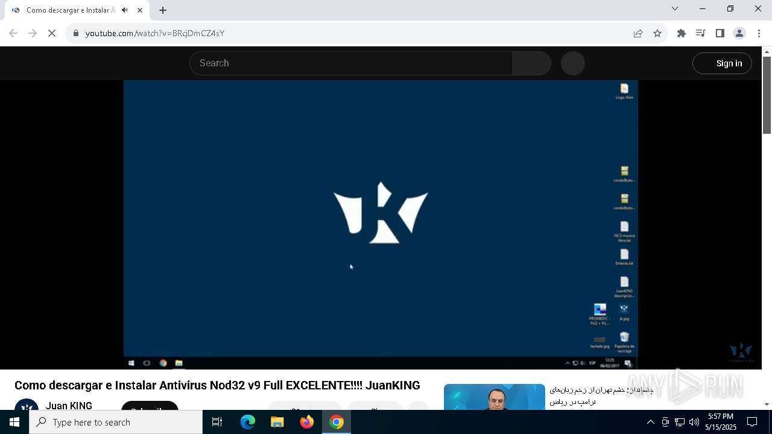Click the video player to pause
This screenshot has width=772, height=434.
381,224
